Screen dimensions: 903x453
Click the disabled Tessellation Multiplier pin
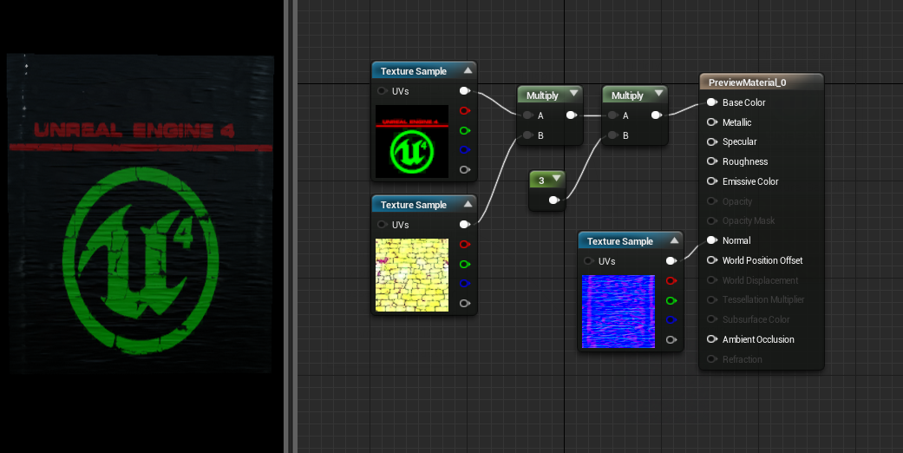click(712, 299)
